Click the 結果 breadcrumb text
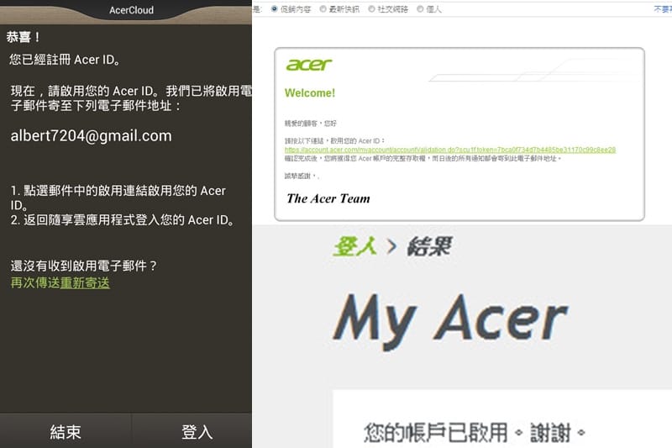The height and width of the screenshot is (448, 672). click(x=429, y=246)
